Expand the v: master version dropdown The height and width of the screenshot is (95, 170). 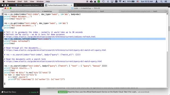coord(33,92)
